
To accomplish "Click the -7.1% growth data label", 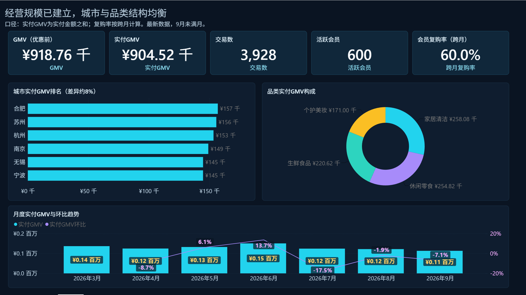I will (x=440, y=255).
